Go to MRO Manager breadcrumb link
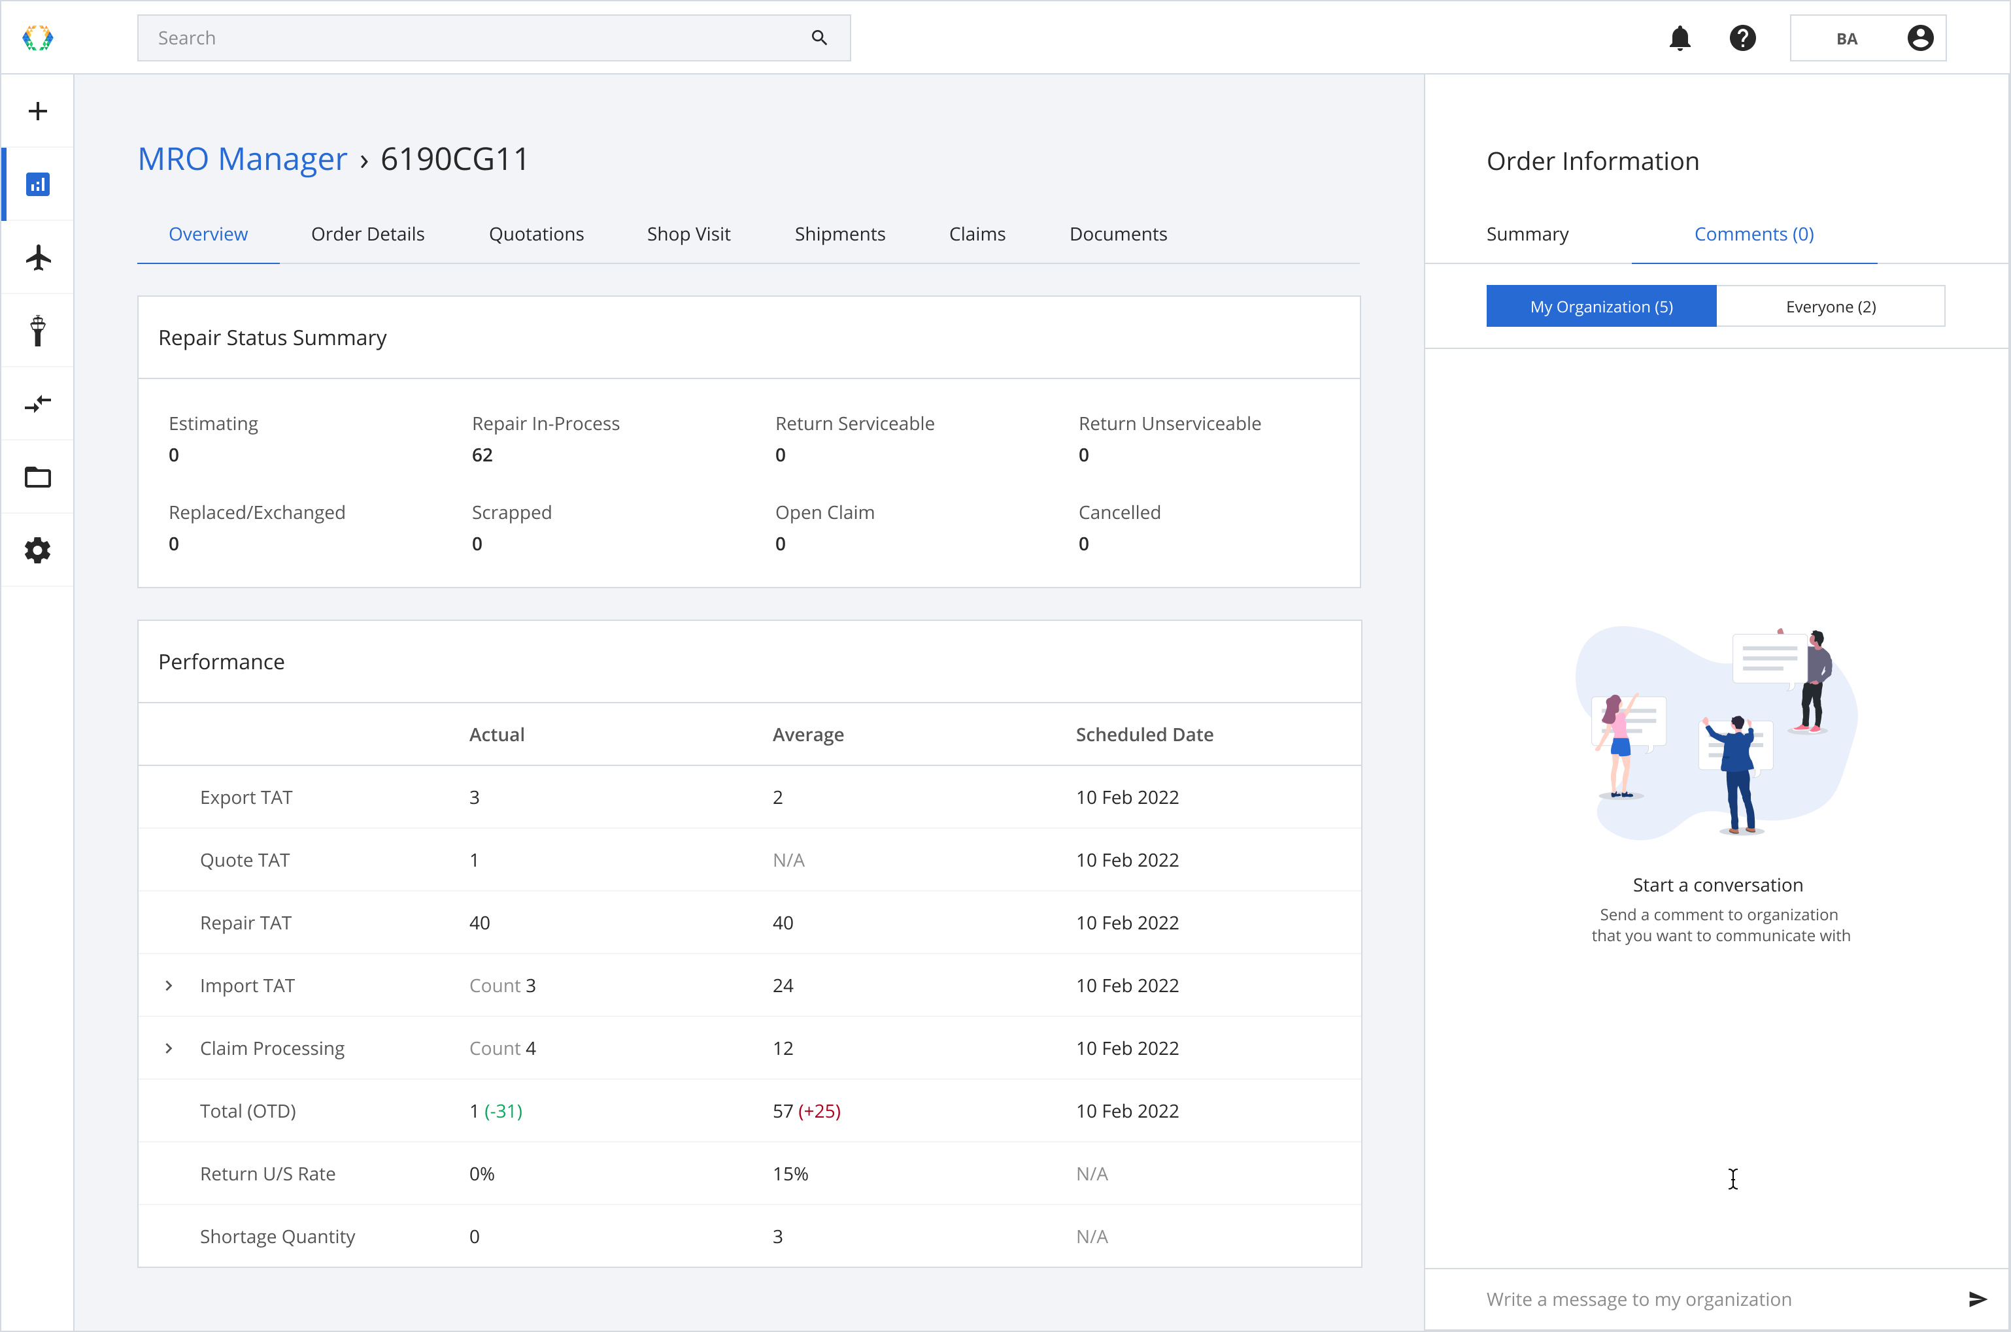 click(x=242, y=159)
